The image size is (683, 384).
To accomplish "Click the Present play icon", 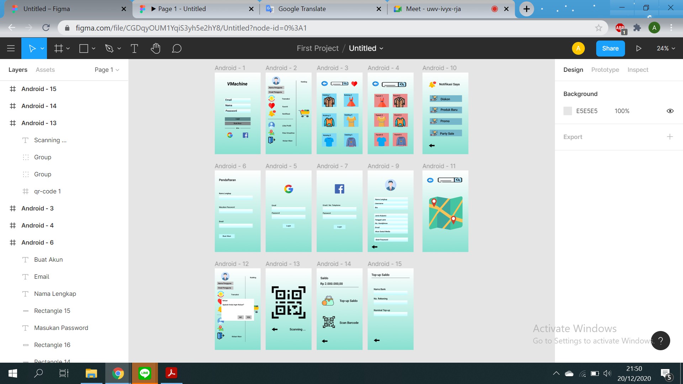I will [639, 48].
